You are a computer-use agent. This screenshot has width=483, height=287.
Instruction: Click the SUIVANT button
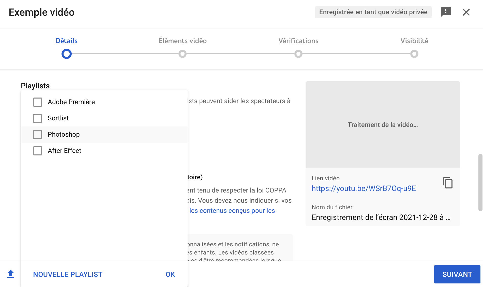pyautogui.click(x=457, y=274)
